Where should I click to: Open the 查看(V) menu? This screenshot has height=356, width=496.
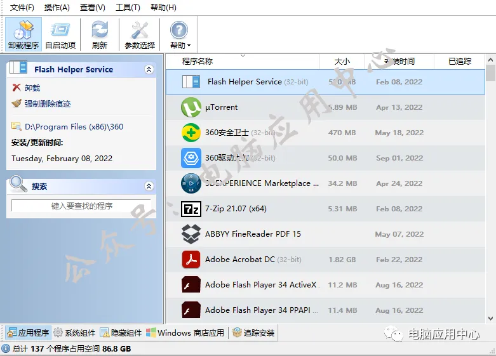point(92,7)
